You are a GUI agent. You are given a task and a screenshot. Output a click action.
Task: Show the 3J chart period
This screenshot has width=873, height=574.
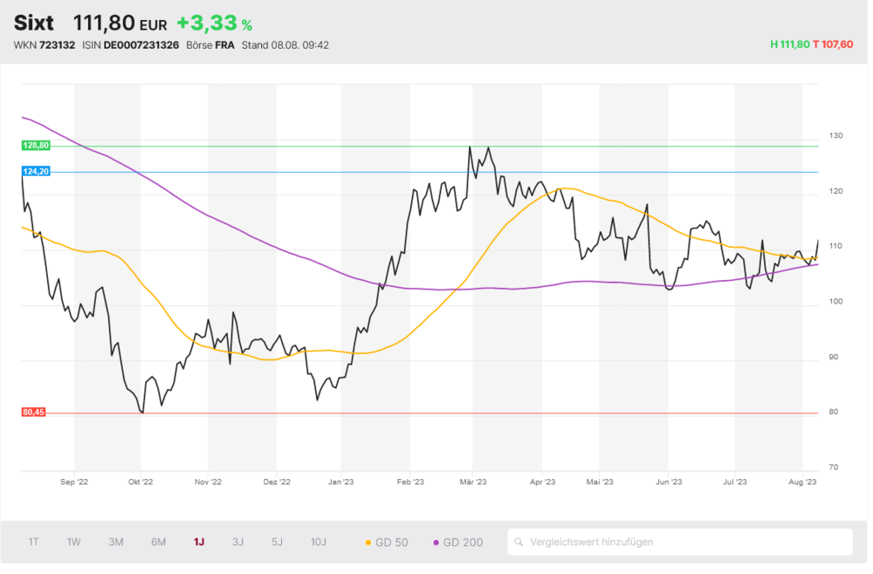click(237, 542)
